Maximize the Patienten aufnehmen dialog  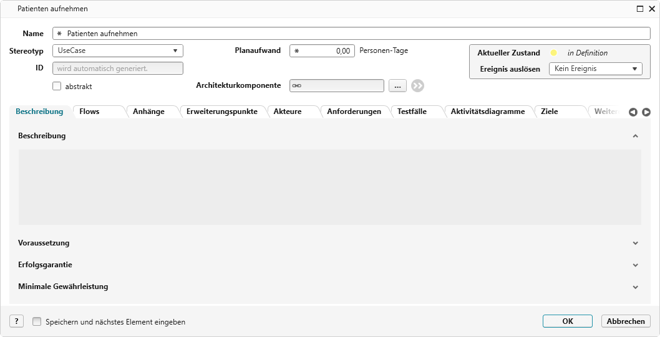click(x=639, y=9)
